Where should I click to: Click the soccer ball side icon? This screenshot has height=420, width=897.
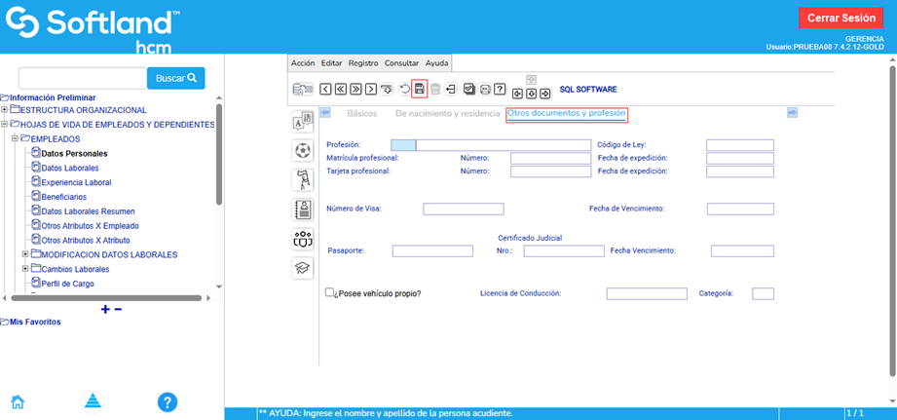[303, 150]
